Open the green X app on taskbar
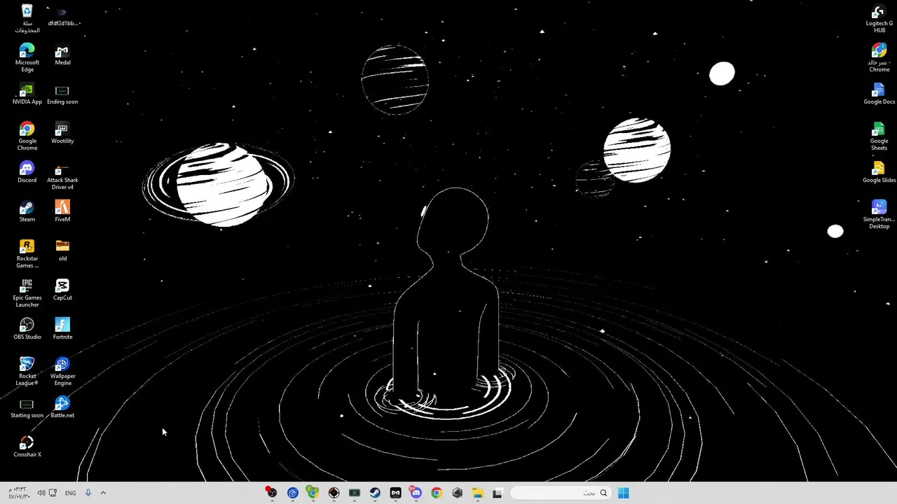This screenshot has width=897, height=504. [354, 493]
